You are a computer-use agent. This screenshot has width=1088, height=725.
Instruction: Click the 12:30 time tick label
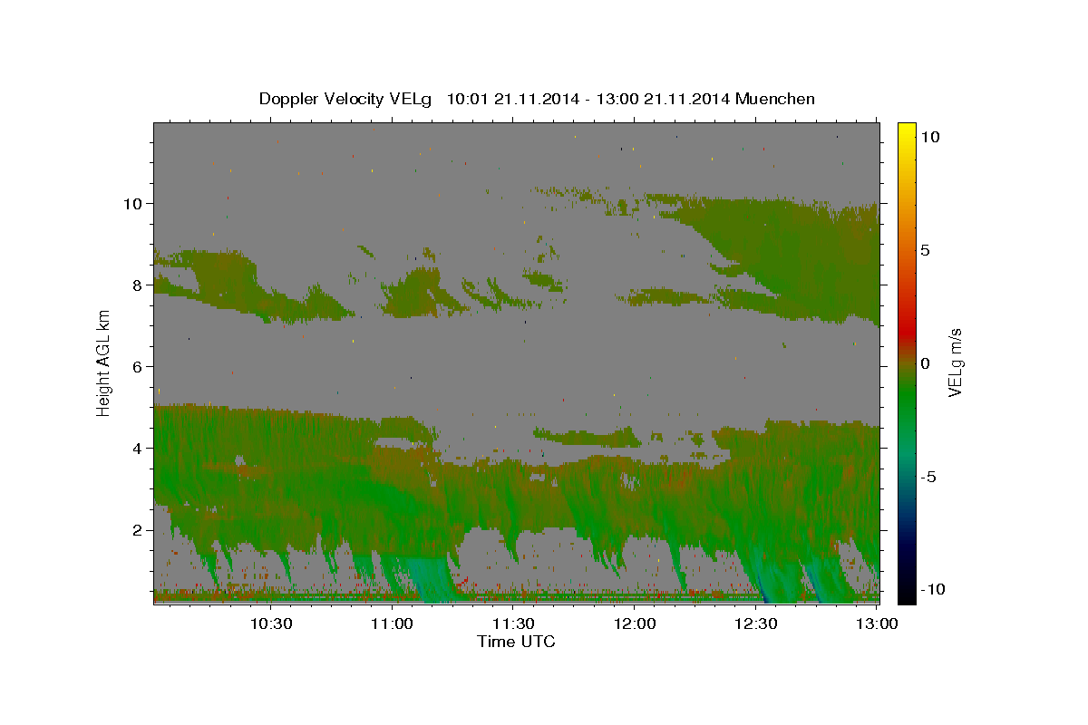(756, 623)
